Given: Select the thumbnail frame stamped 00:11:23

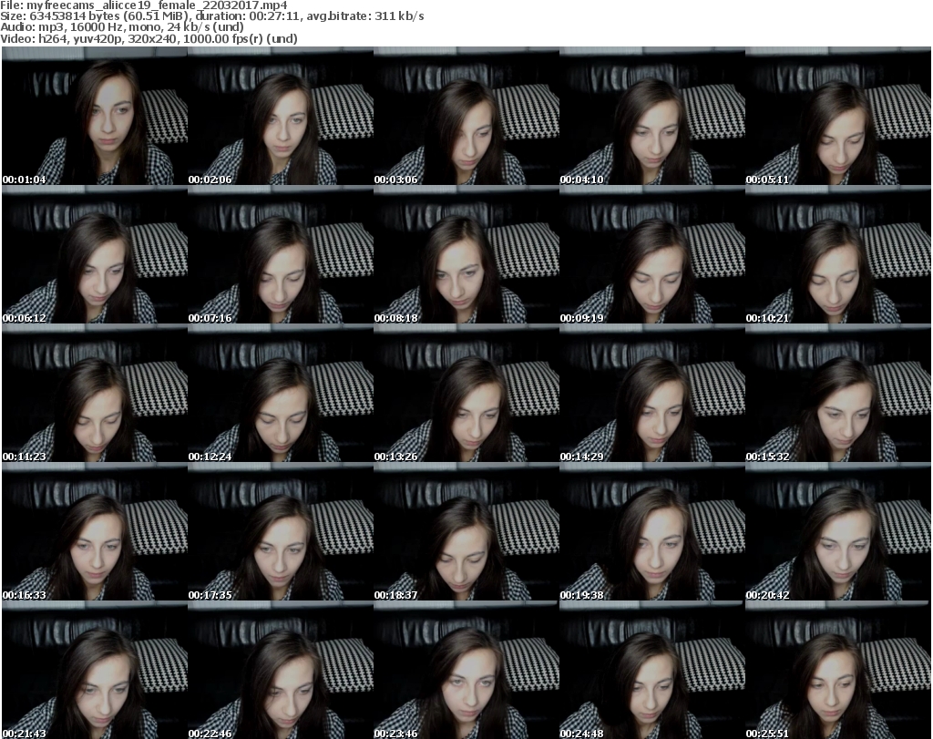Looking at the screenshot, I should pos(95,394).
